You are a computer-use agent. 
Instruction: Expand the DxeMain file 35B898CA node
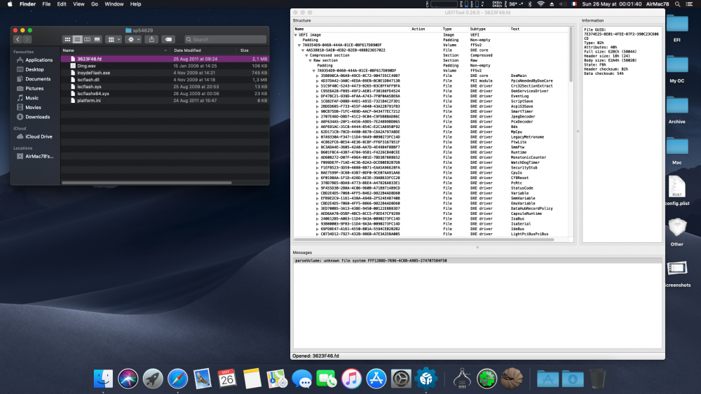pyautogui.click(x=318, y=76)
